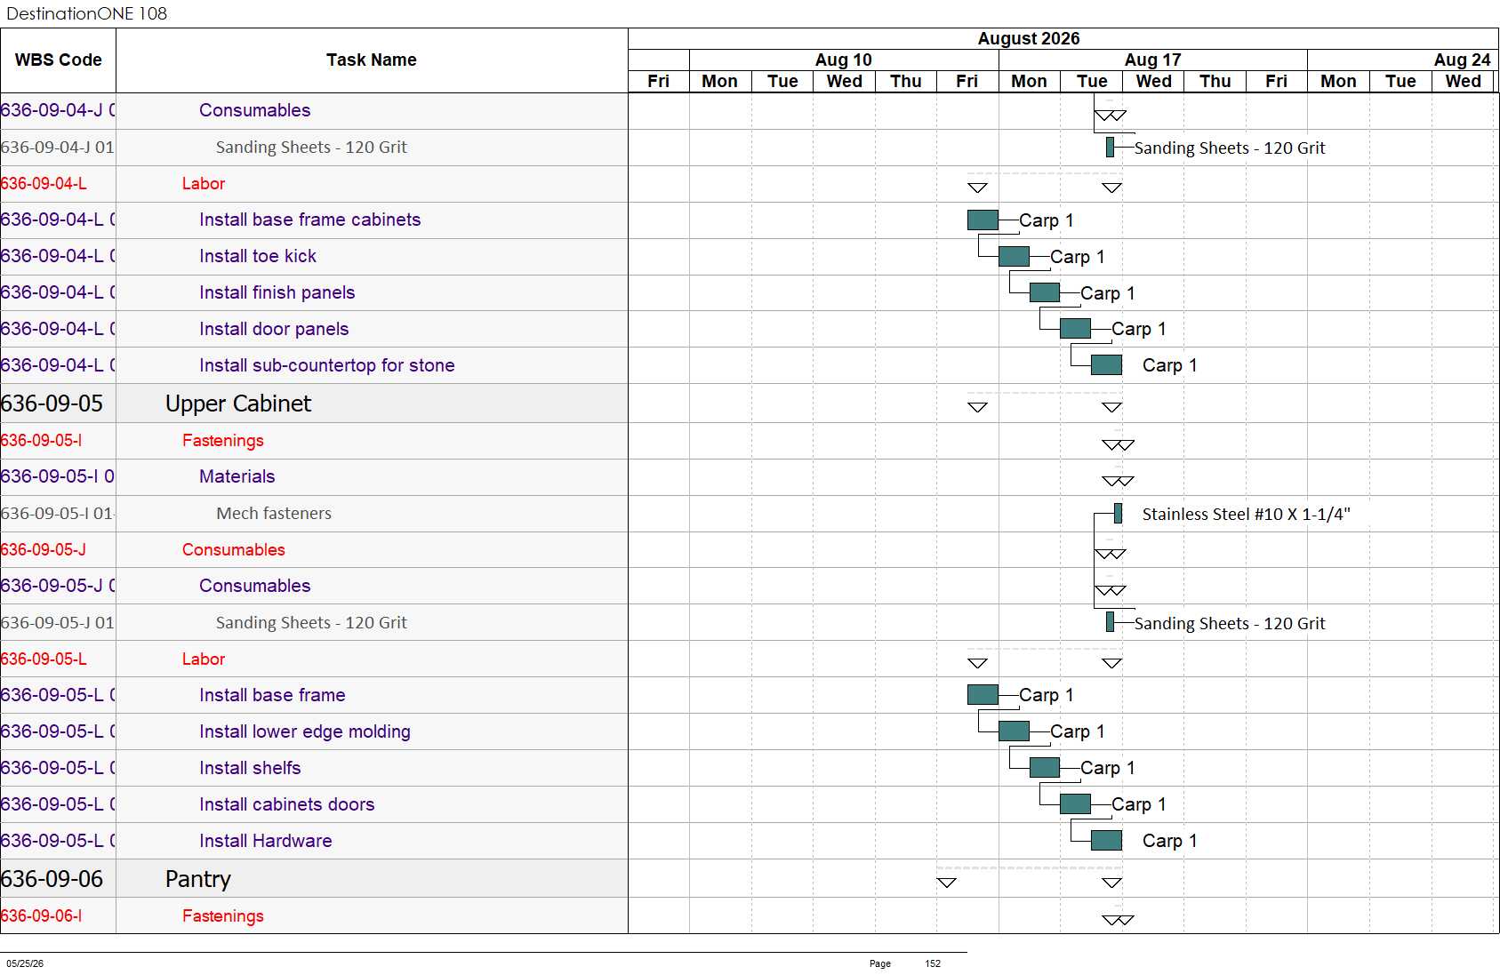Click Pantry summary start marker
The height and width of the screenshot is (975, 1500).
[x=947, y=883]
